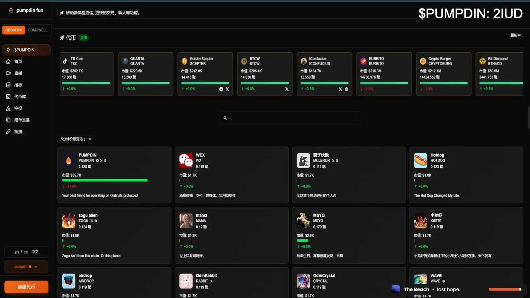Click the copy icon beside 跟单交易
This screenshot has width=530, height=298.
pos(8,120)
